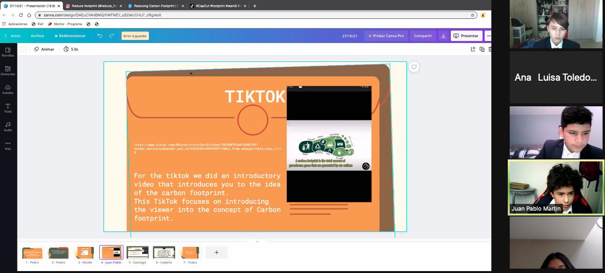Open a new browser tab
Image resolution: width=605 pixels, height=273 pixels.
(255, 6)
